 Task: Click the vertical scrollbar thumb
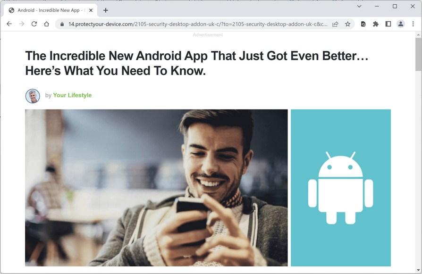418,54
